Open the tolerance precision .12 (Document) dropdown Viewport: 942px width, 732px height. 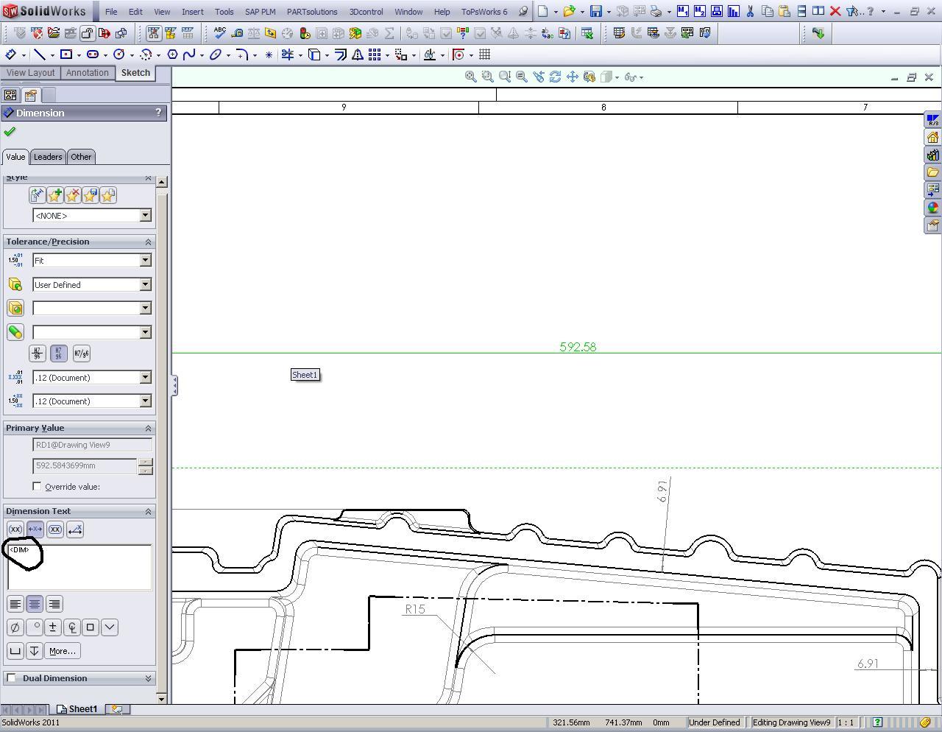tap(92, 401)
